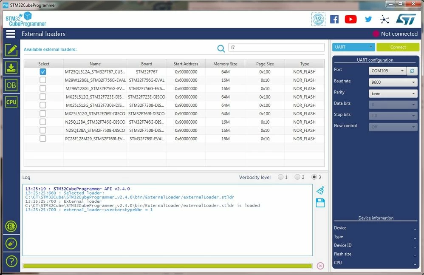The height and width of the screenshot is (275, 424).
Task: Sort the table by the Board column header
Action: click(147, 64)
